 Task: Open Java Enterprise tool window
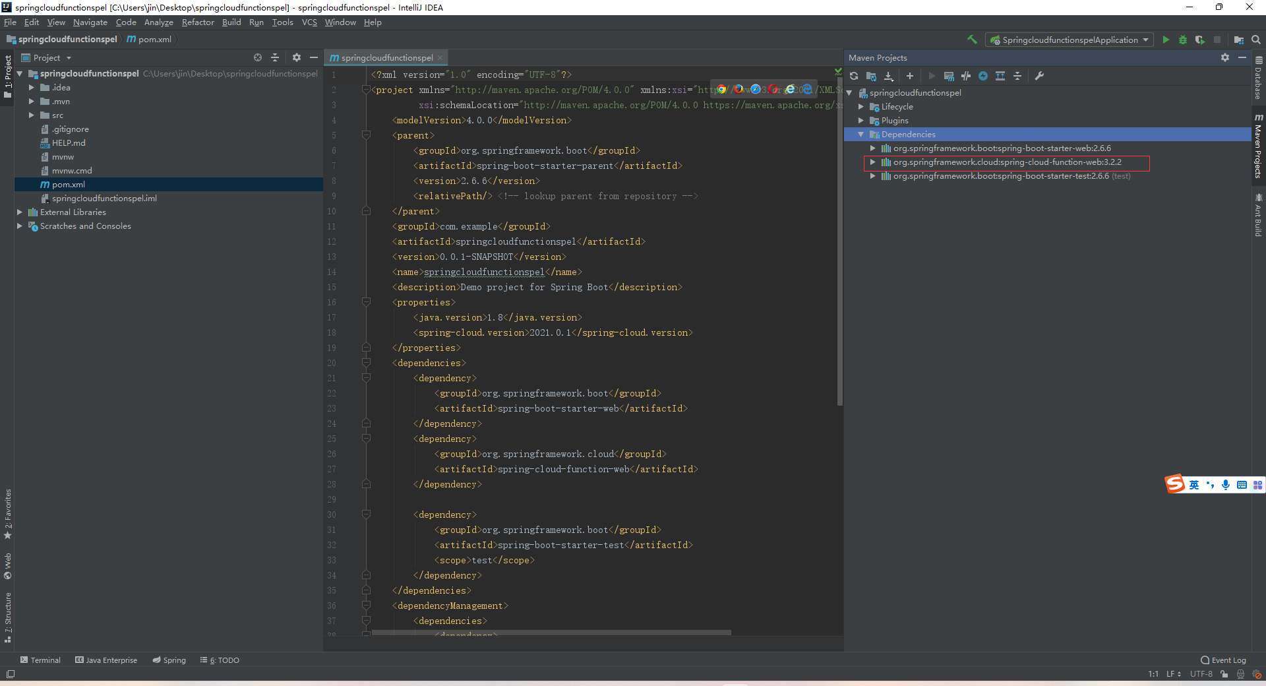point(106,660)
